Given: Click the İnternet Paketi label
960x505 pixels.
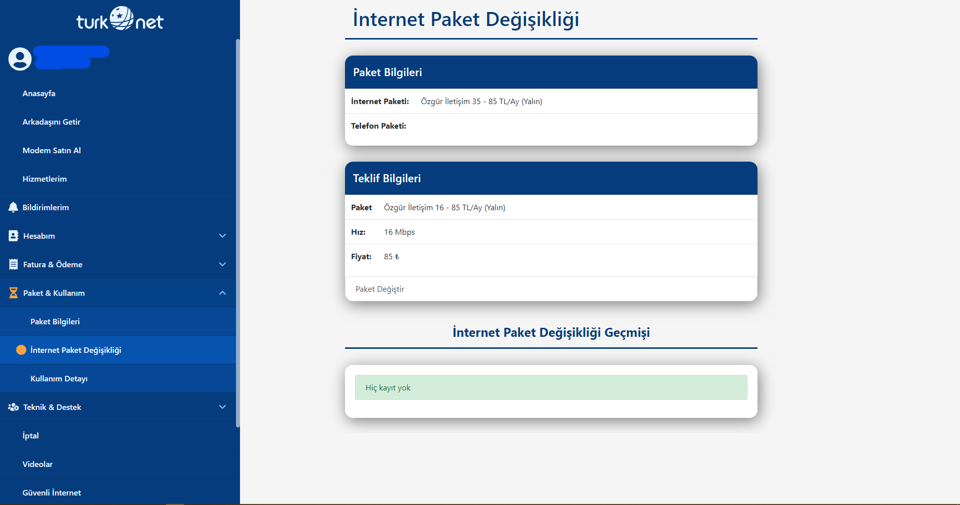Looking at the screenshot, I should pyautogui.click(x=380, y=102).
